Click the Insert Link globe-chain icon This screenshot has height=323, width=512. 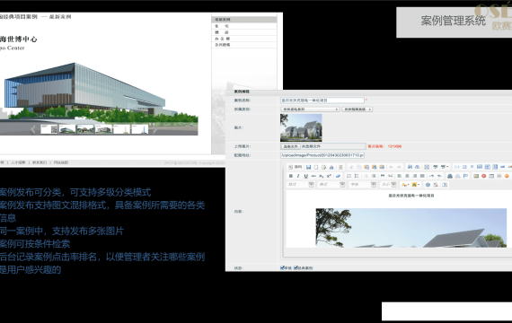450,176
